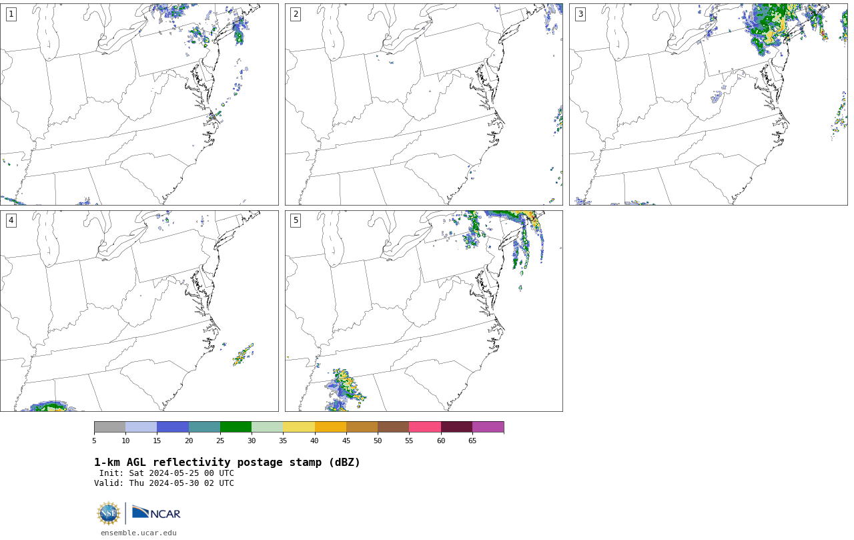
Task: Select the tan 45-50 dBZ swatch
Action: pyautogui.click(x=362, y=427)
